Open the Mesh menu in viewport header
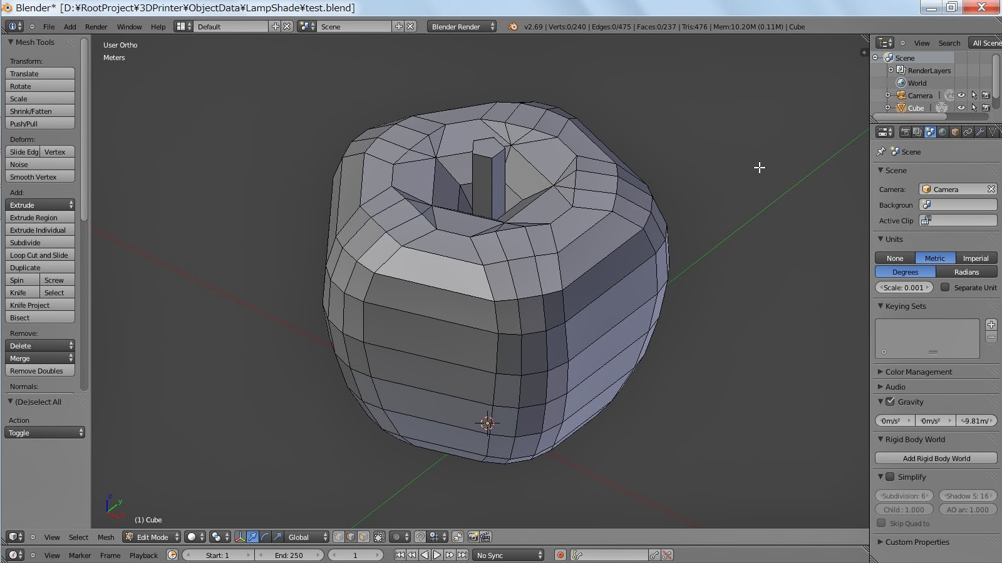Viewport: 1002px width, 563px height. [106, 537]
